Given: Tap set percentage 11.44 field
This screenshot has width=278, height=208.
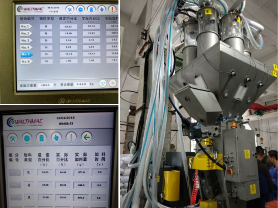Looking at the screenshot, I should pos(69,54).
